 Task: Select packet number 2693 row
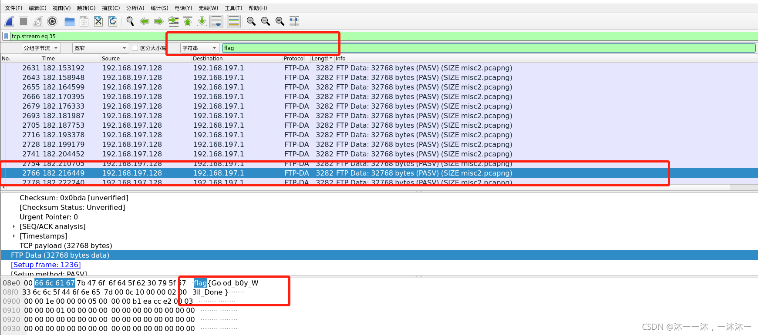tap(379, 116)
